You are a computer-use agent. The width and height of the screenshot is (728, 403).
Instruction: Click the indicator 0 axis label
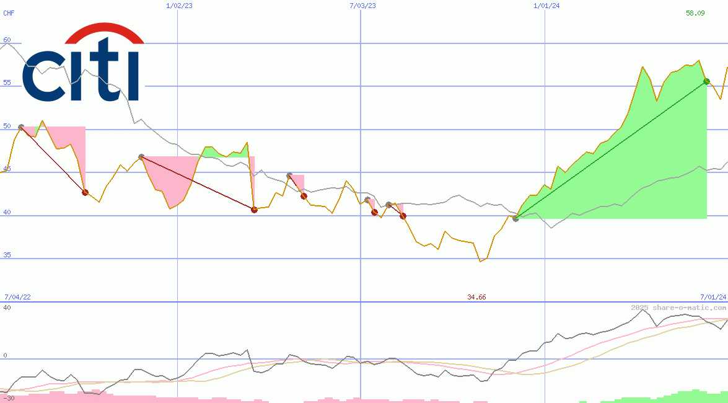coord(5,356)
